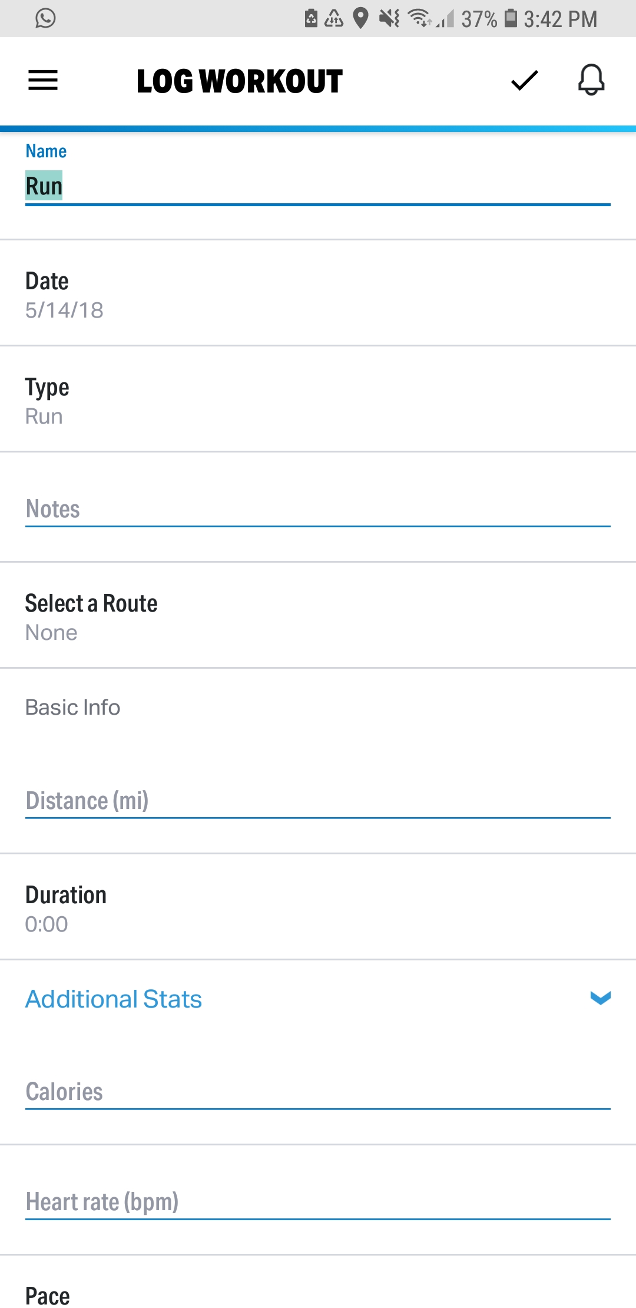Open the Type selector showing Run

[318, 399]
